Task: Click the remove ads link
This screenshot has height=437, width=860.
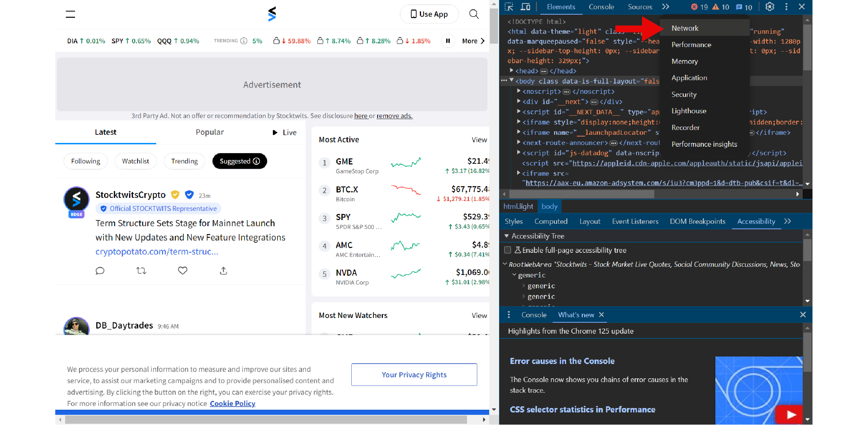Action: tap(394, 116)
